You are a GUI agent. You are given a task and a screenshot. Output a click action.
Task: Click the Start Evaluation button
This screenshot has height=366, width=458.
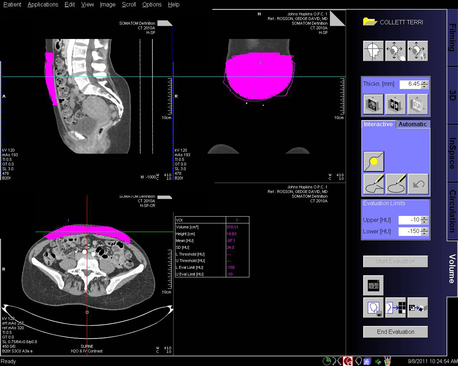[395, 261]
